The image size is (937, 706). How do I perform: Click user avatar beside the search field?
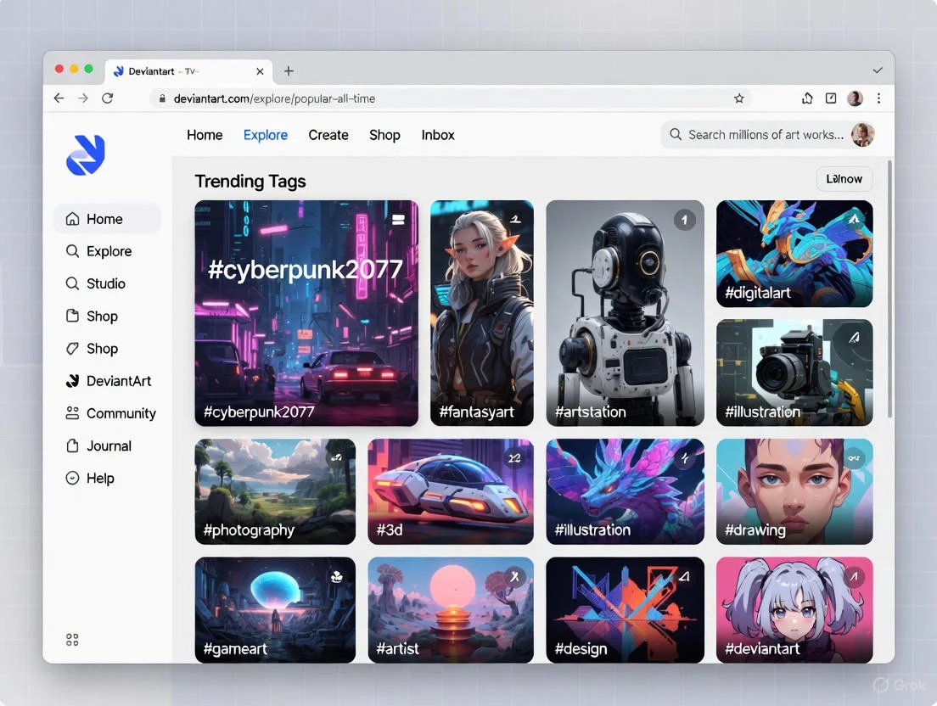[x=863, y=134]
